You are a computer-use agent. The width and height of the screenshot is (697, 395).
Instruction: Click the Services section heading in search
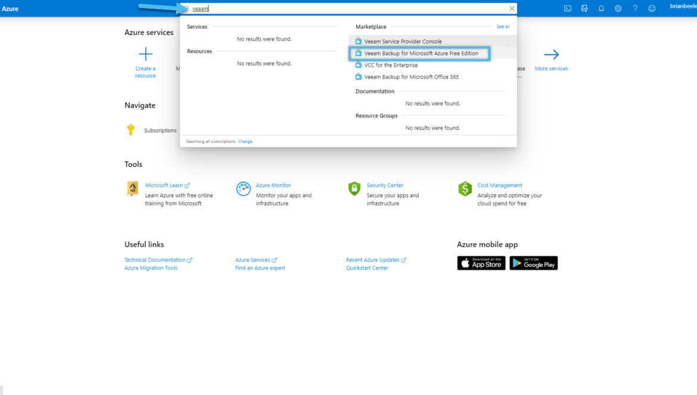point(197,27)
